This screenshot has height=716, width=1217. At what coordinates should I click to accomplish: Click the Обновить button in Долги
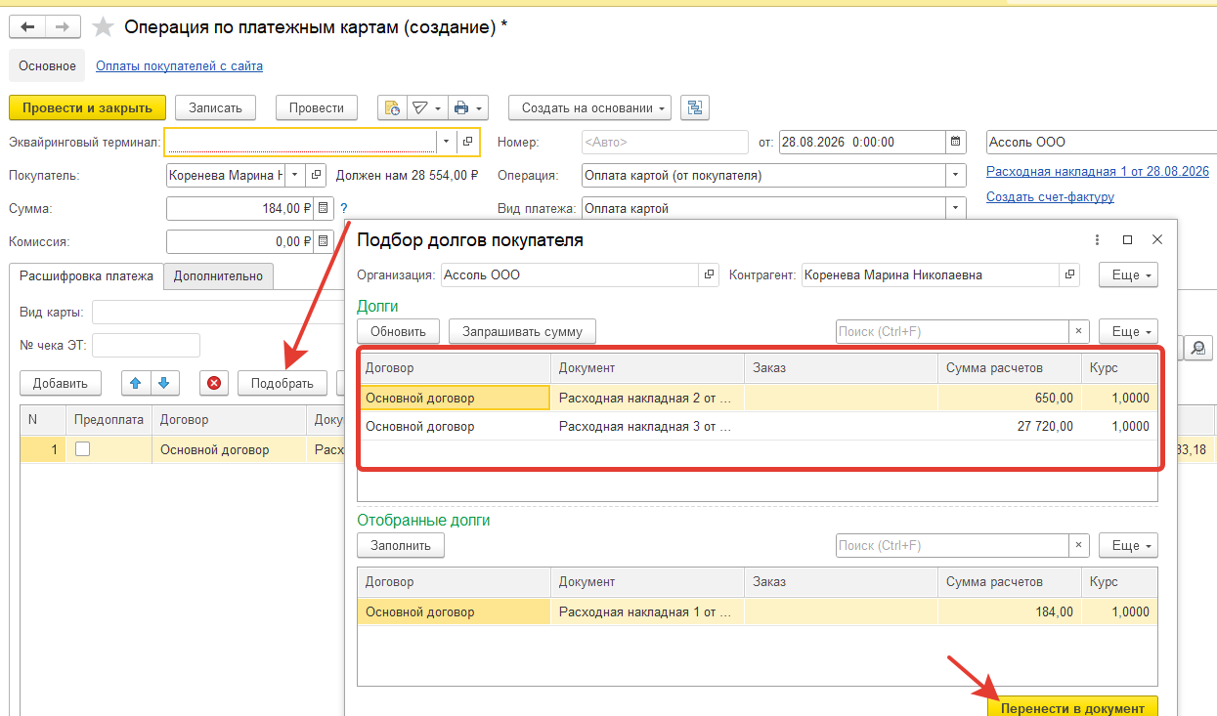pyautogui.click(x=399, y=331)
